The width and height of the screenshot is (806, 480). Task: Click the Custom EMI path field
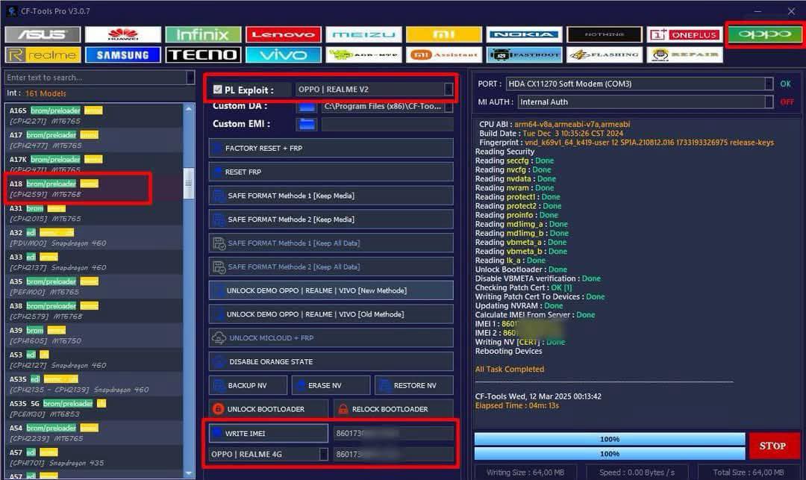[x=387, y=124]
